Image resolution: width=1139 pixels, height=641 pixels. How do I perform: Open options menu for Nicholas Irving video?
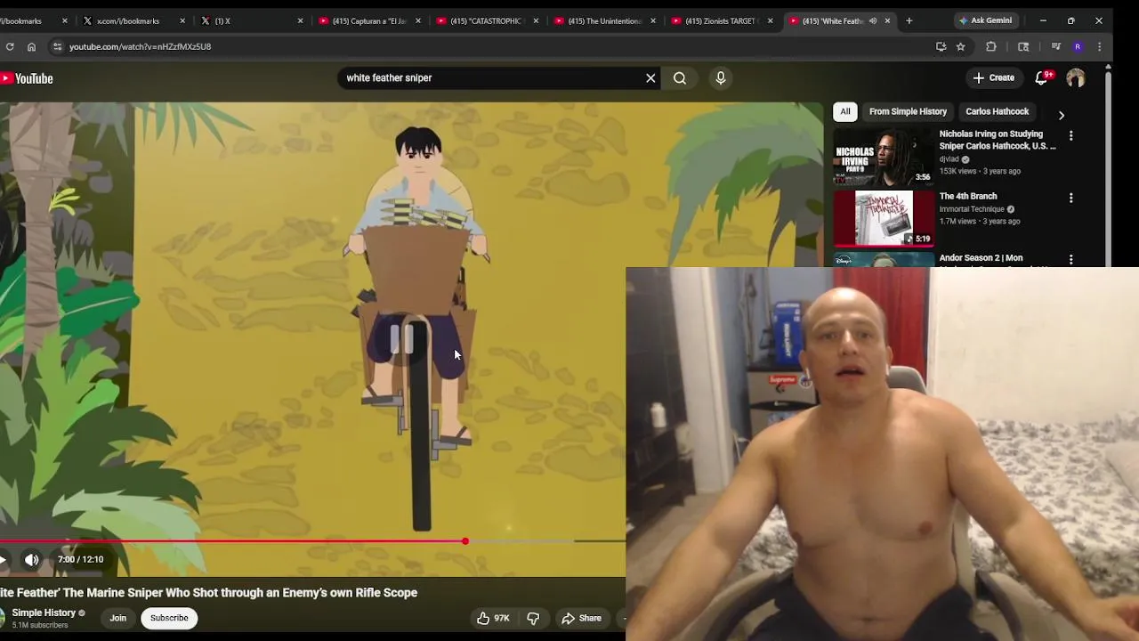(x=1071, y=135)
